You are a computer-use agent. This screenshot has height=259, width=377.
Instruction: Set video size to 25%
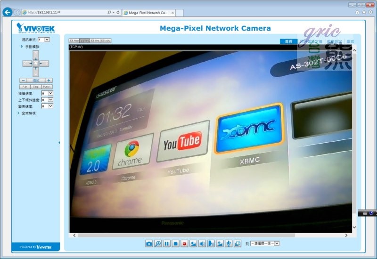point(106,40)
